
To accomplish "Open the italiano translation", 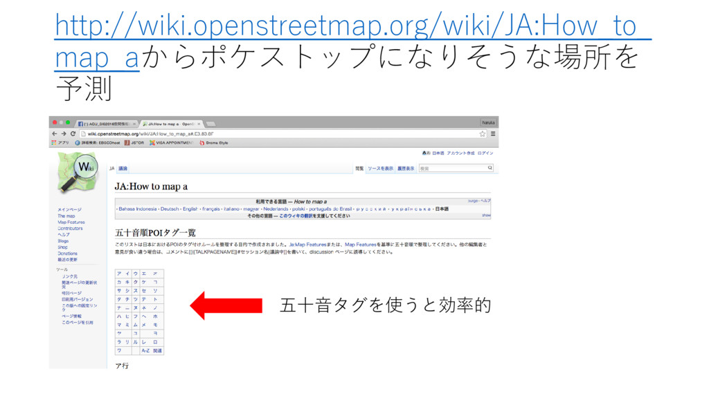I will point(231,209).
